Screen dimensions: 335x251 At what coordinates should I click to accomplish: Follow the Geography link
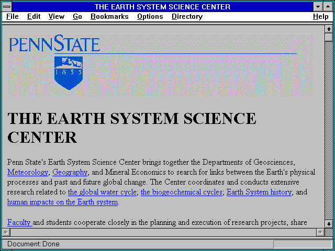[x=70, y=172]
